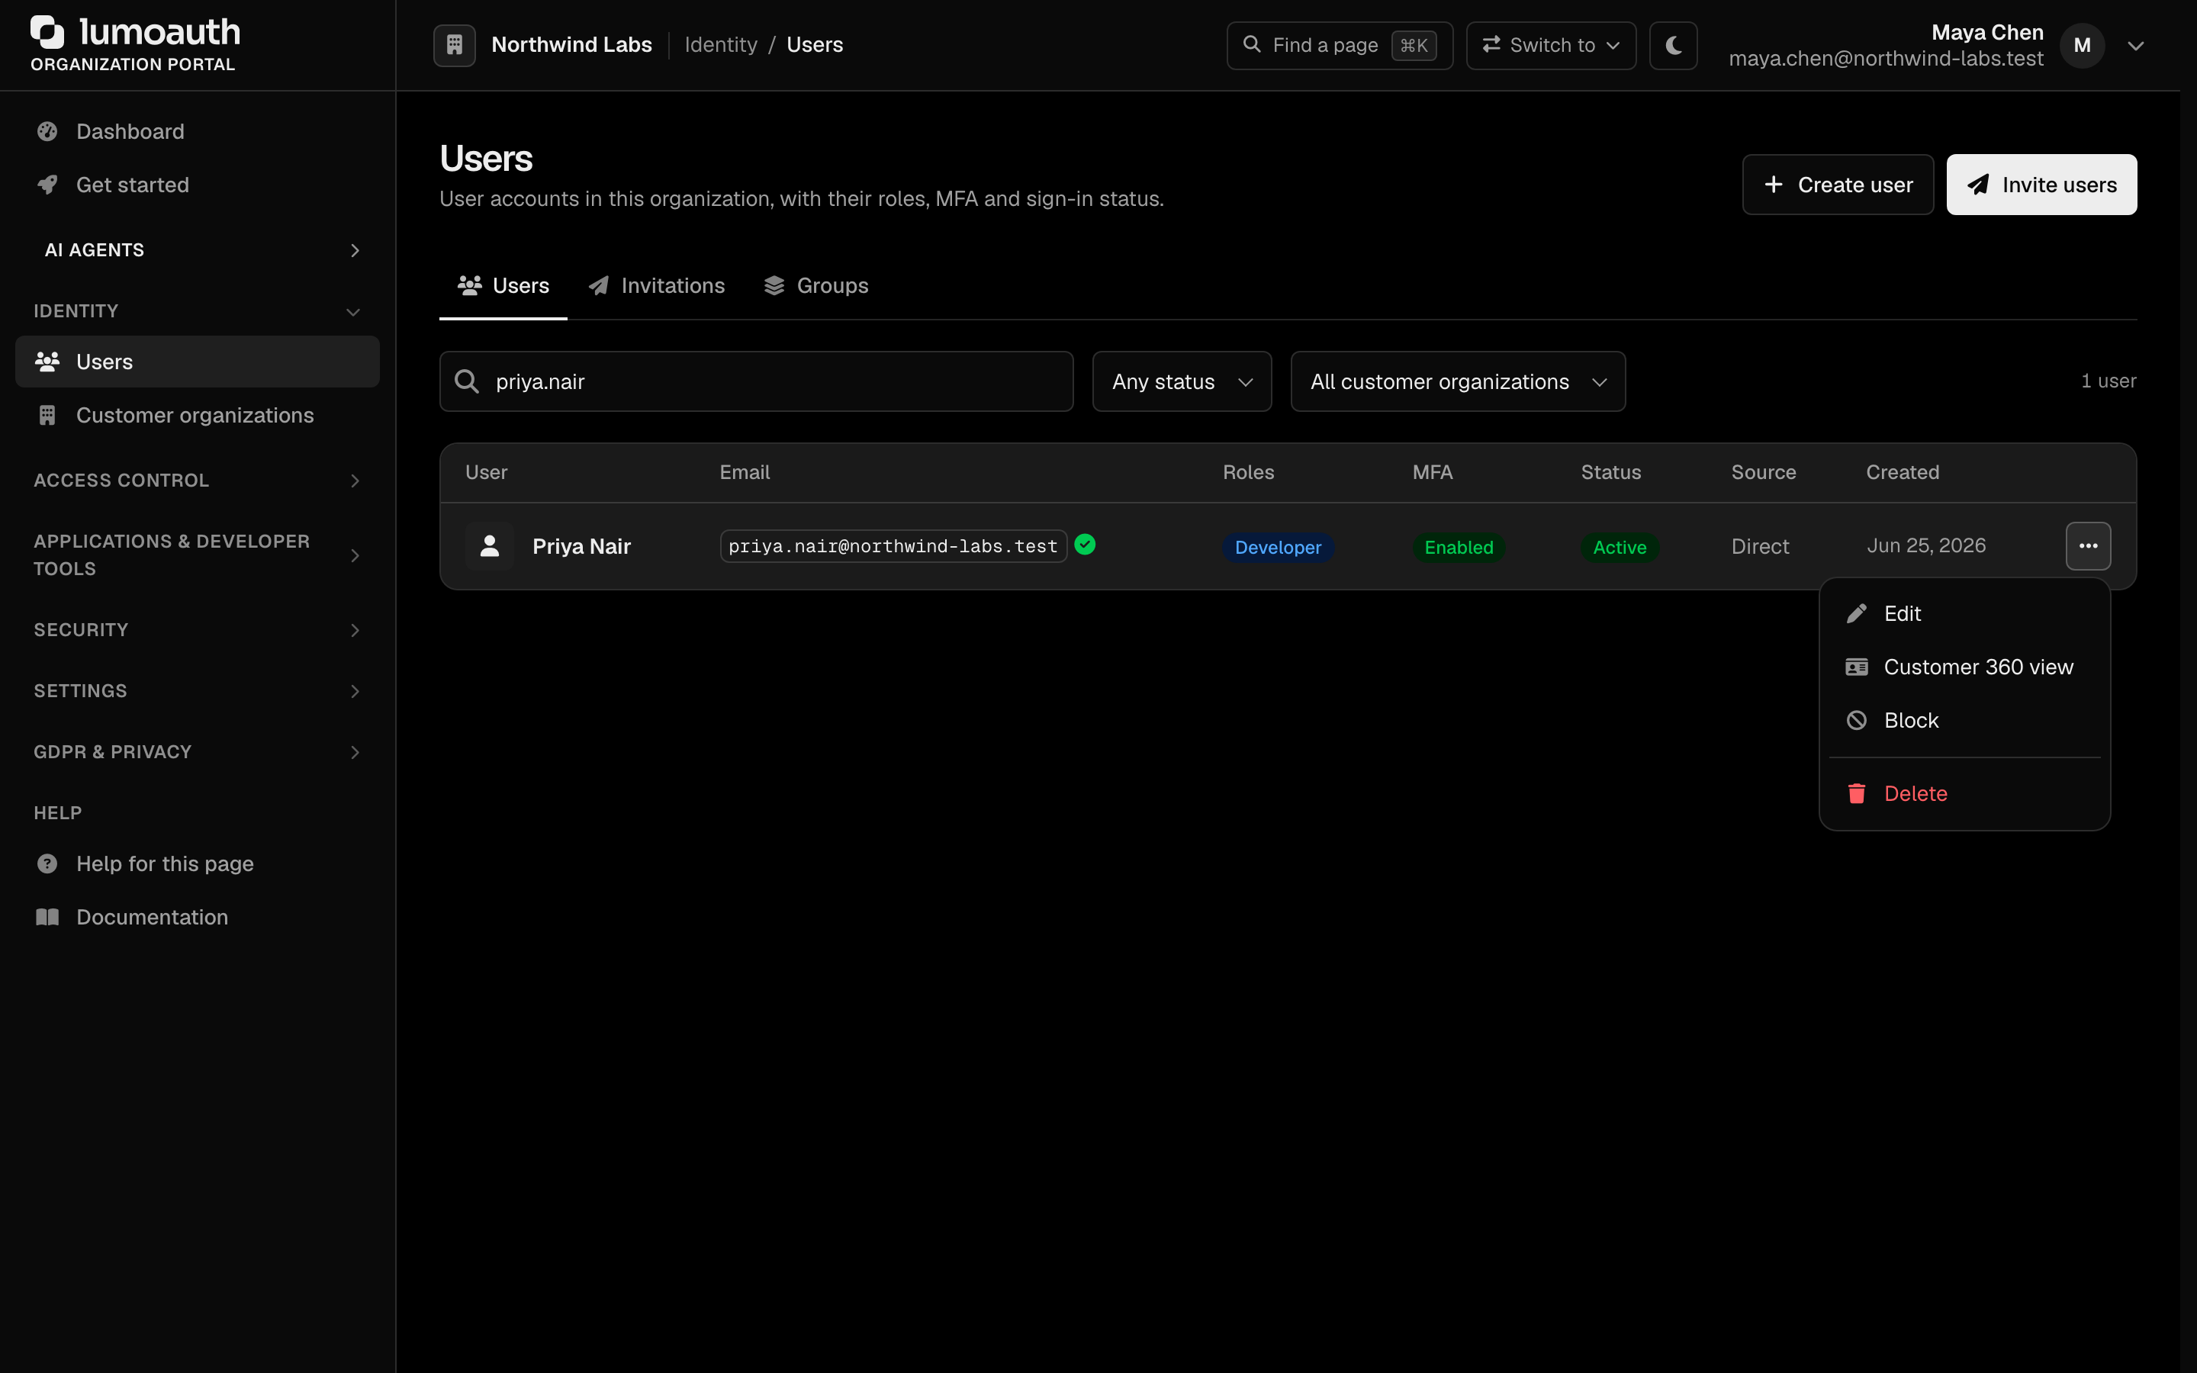
Task: Click the Status column header
Action: pos(1610,472)
